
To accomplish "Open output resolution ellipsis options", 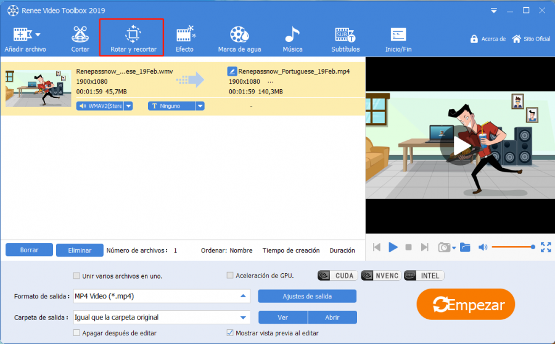I will (271, 82).
